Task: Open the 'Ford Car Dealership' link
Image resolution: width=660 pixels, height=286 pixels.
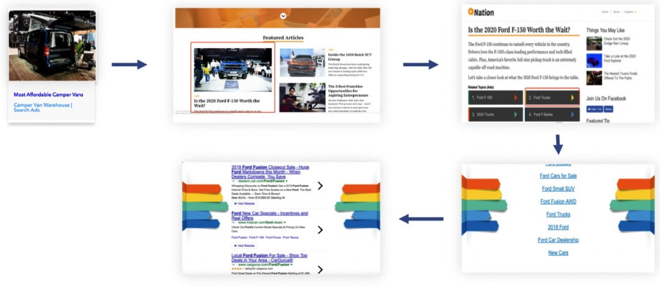Action: (x=558, y=240)
